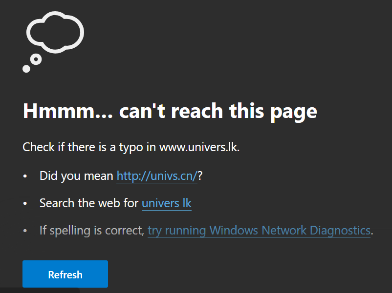
Task: Click the bullet before "Did you mean"
Action: click(x=25, y=176)
